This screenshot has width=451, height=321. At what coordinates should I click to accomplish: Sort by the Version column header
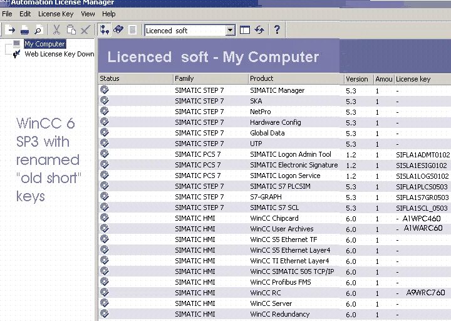tap(359, 79)
